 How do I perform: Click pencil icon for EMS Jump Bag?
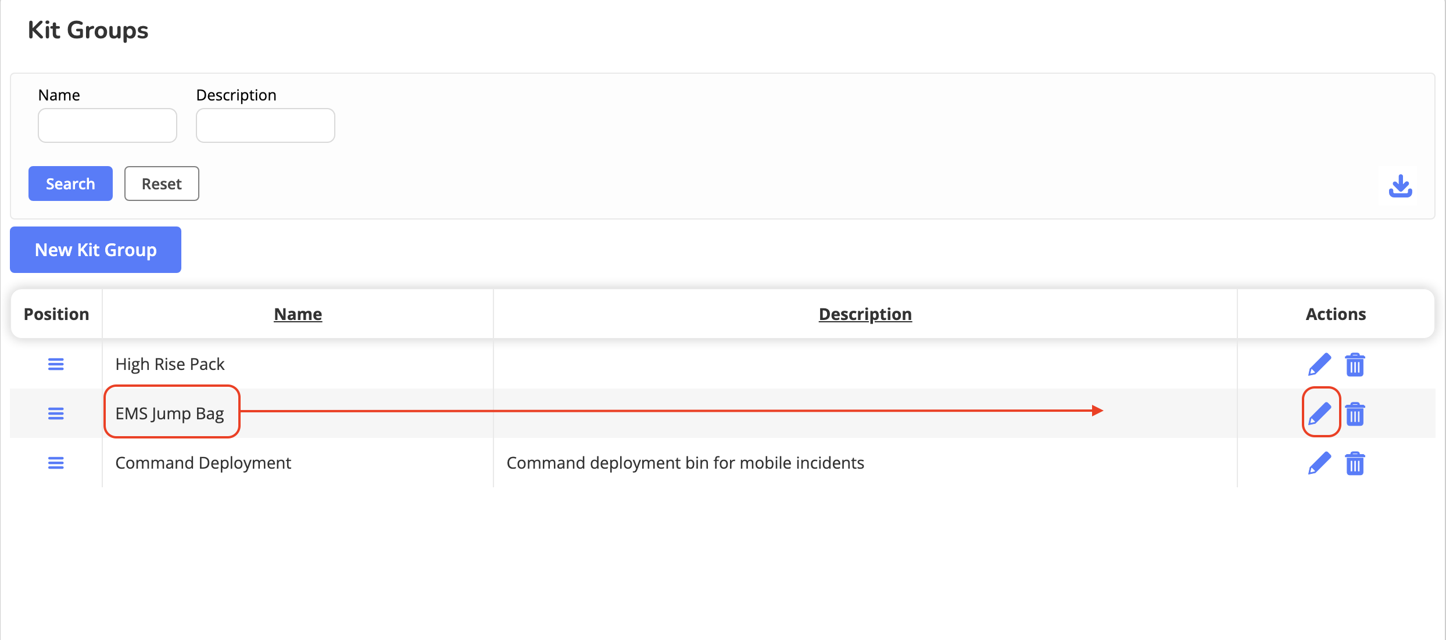[1319, 414]
